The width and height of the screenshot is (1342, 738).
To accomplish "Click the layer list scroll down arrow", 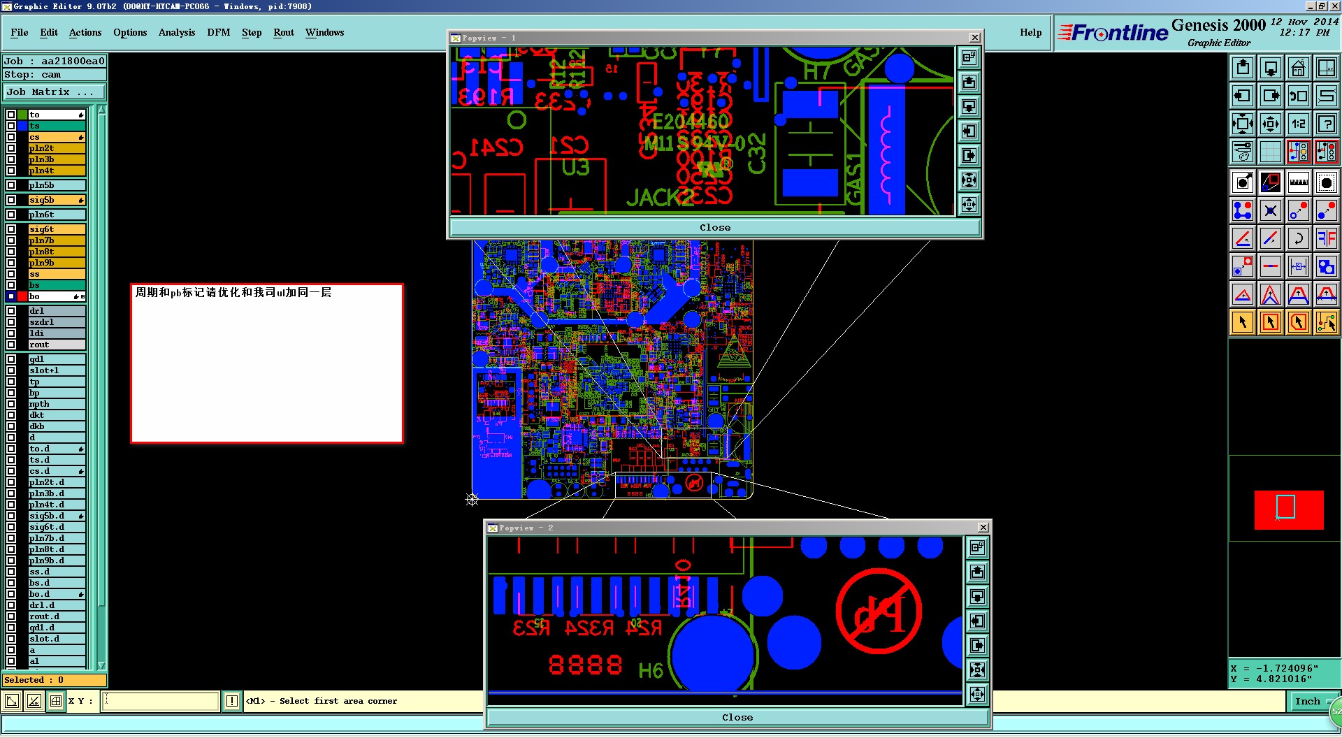I will (x=101, y=665).
